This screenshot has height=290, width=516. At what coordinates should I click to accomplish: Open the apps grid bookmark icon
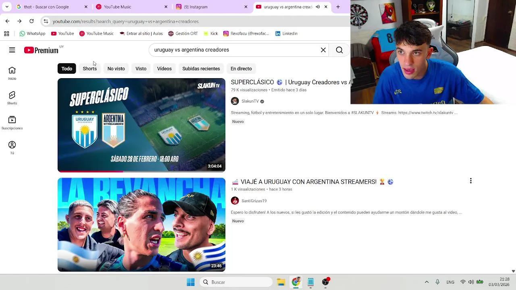tap(6, 33)
